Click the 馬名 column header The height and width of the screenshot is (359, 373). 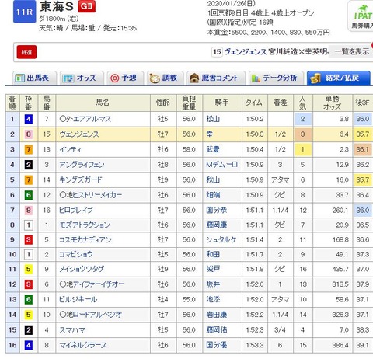tap(103, 103)
